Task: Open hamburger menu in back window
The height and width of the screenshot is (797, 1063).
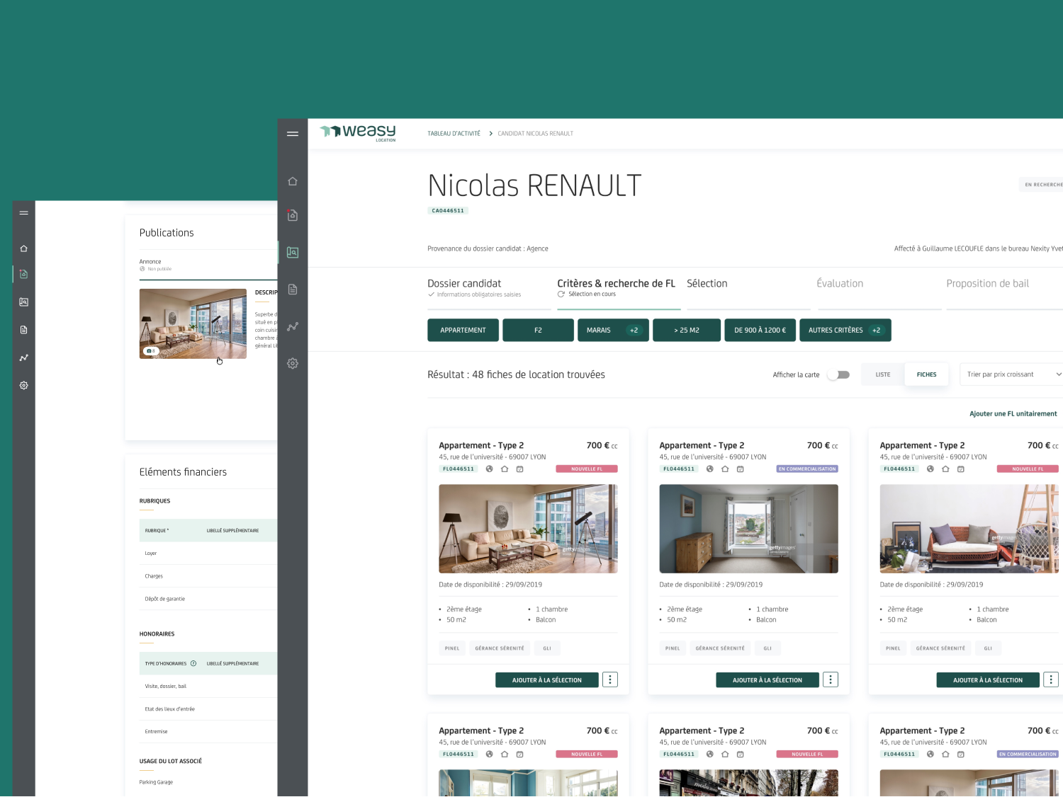Action: pyautogui.click(x=23, y=212)
